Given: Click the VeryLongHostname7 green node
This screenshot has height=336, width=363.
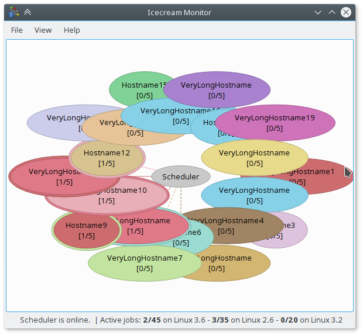Looking at the screenshot, I should coord(145,263).
